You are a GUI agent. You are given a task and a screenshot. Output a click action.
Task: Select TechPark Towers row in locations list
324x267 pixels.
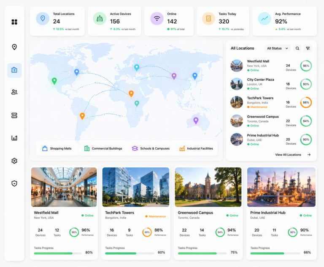tap(260, 102)
